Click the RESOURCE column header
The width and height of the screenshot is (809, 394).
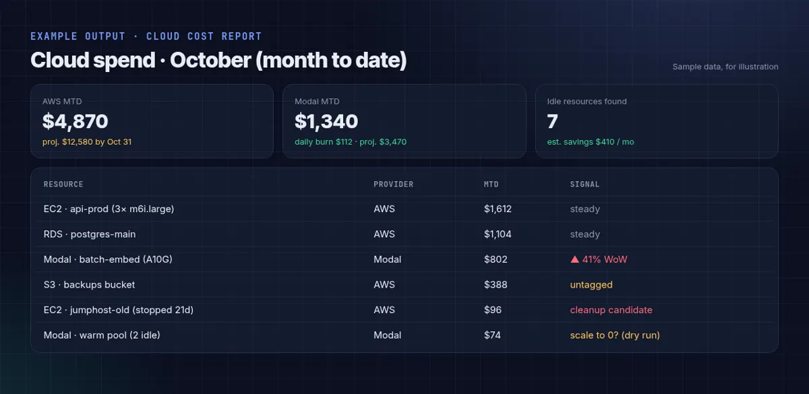click(x=63, y=185)
